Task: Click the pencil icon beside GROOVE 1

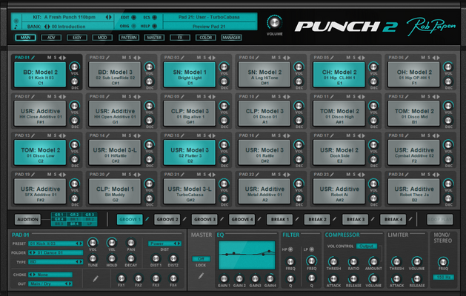Action: pyautogui.click(x=147, y=219)
